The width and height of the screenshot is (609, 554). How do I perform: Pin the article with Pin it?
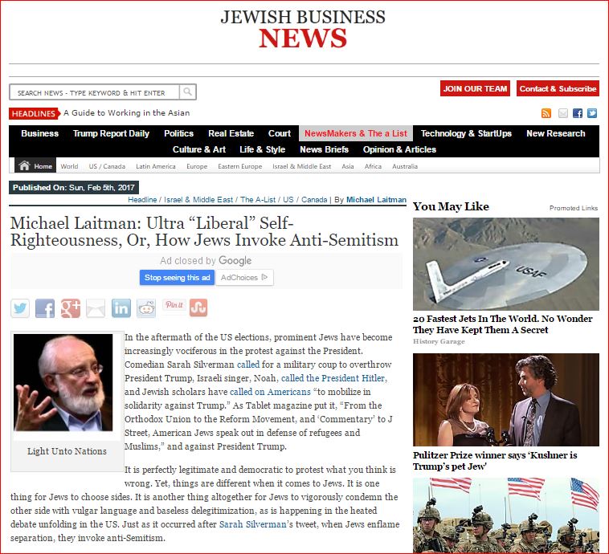click(x=174, y=305)
